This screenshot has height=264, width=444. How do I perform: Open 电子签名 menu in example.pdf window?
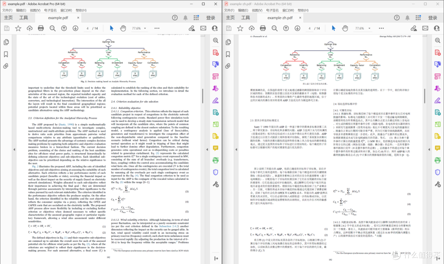[50, 10]
